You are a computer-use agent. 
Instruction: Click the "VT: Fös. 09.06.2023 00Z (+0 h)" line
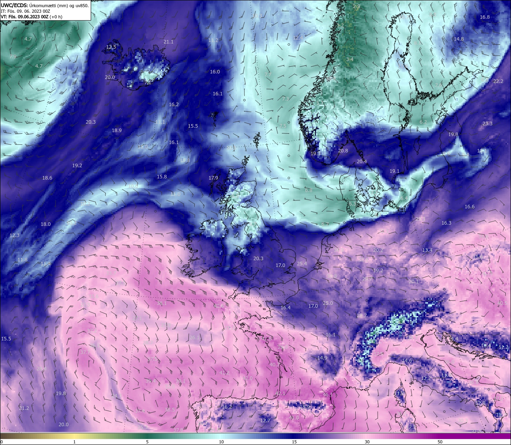pos(31,17)
